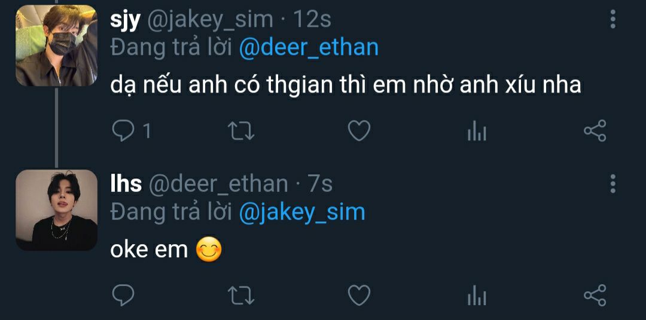View analytics of sjy's tweet
Image resolution: width=646 pixels, height=320 pixels.
(477, 131)
